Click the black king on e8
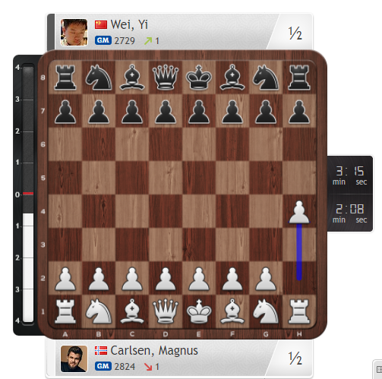Viewport: 382px width, 379px height. click(199, 77)
